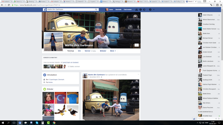
Task: Switch to Tidslinje tab
Action: point(70,51)
